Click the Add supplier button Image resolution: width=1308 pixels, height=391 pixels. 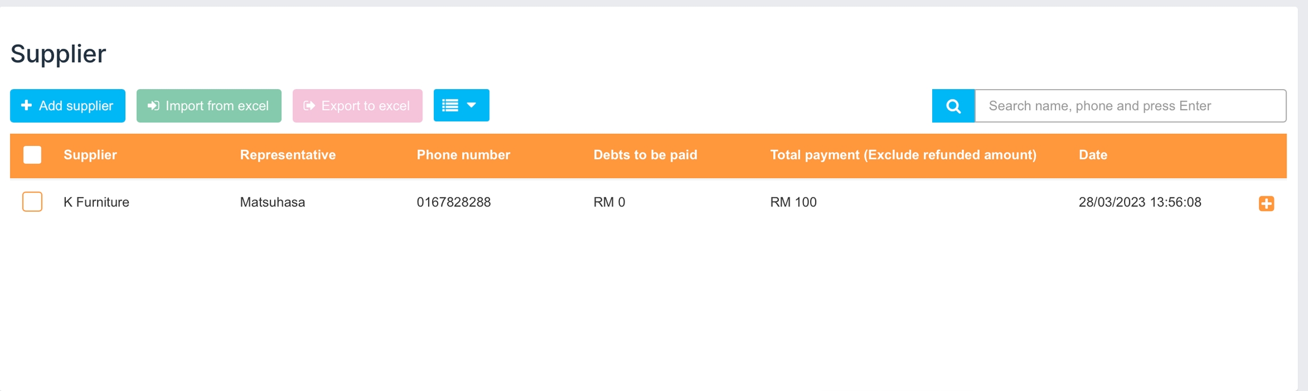click(68, 106)
